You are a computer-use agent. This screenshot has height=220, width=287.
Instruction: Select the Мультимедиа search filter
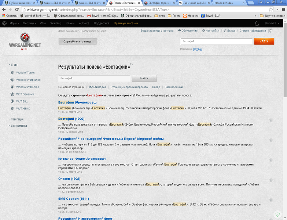(97, 87)
